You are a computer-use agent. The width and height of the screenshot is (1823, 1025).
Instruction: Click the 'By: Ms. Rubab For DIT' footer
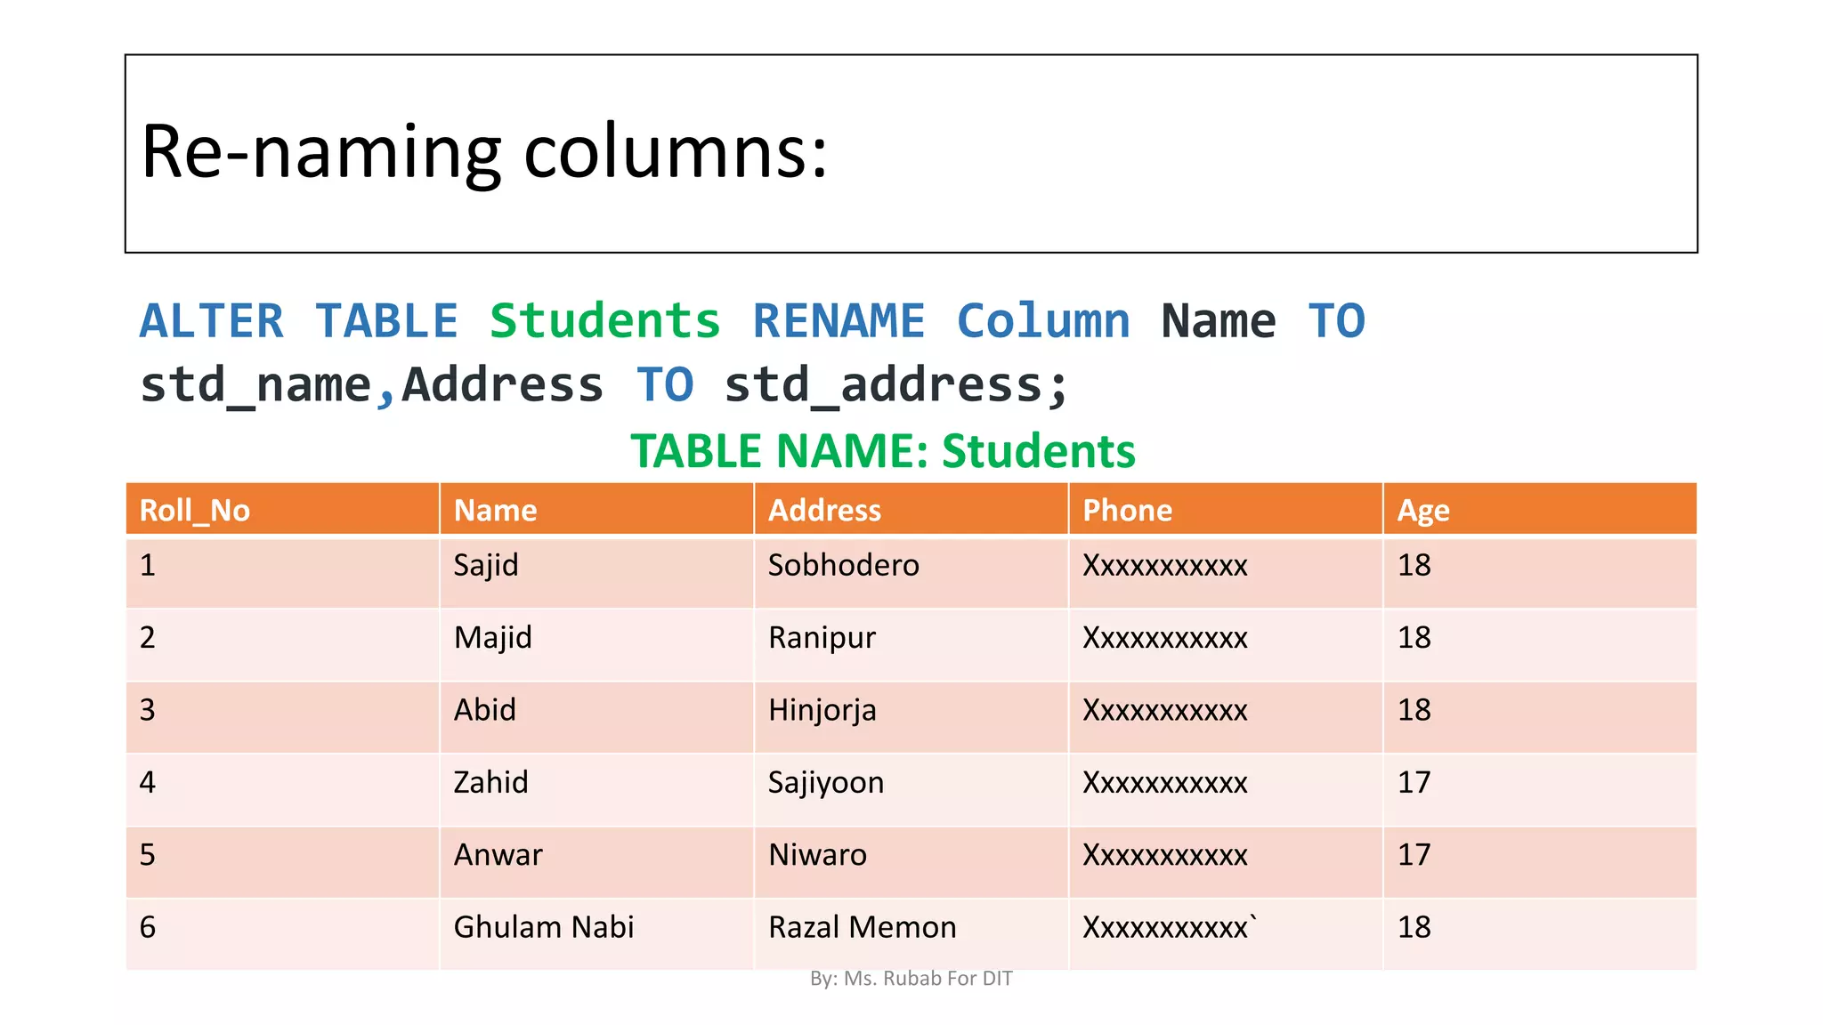click(911, 979)
